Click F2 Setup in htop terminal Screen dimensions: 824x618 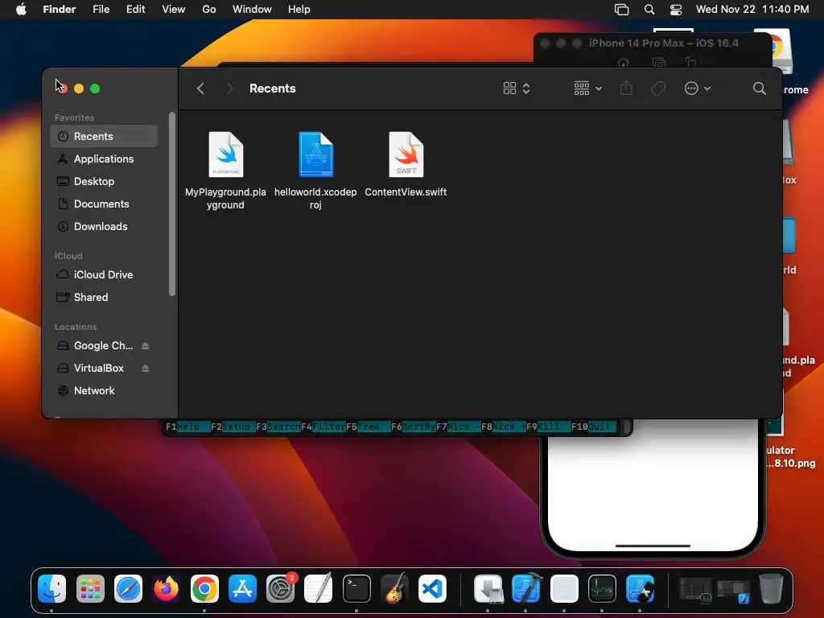click(233, 426)
